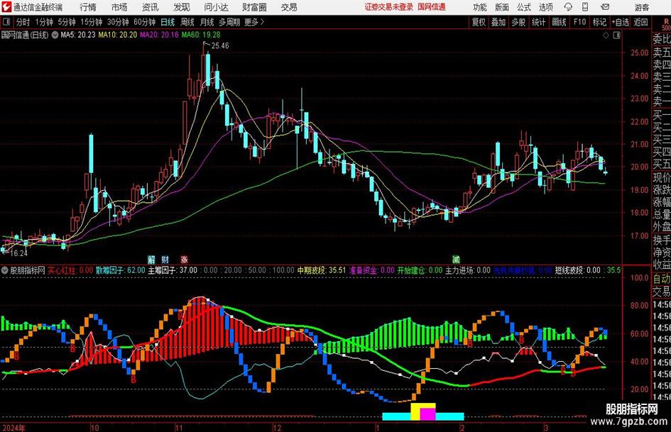The image size is (671, 432).
Task: Click the 解 event marker
Action: (x=151, y=259)
